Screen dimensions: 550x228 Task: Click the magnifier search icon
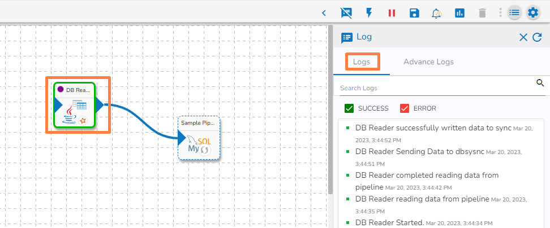(x=540, y=83)
